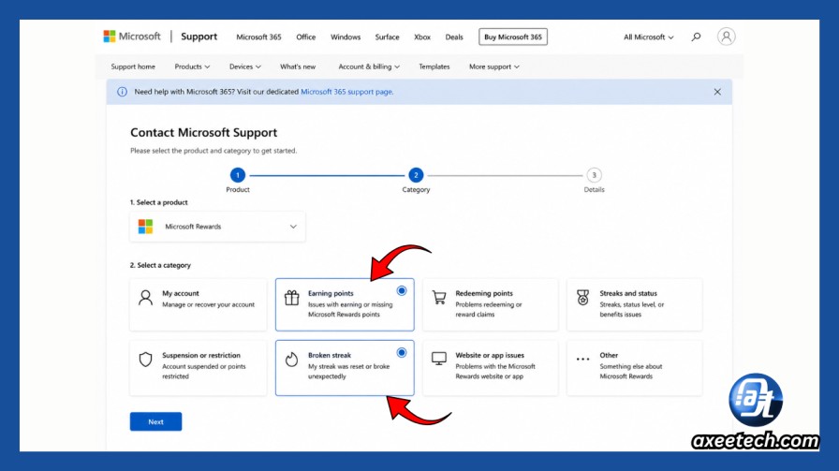Viewport: 839px width, 471px height.
Task: Open the Microsoft 365 top menu item
Action: pos(258,37)
